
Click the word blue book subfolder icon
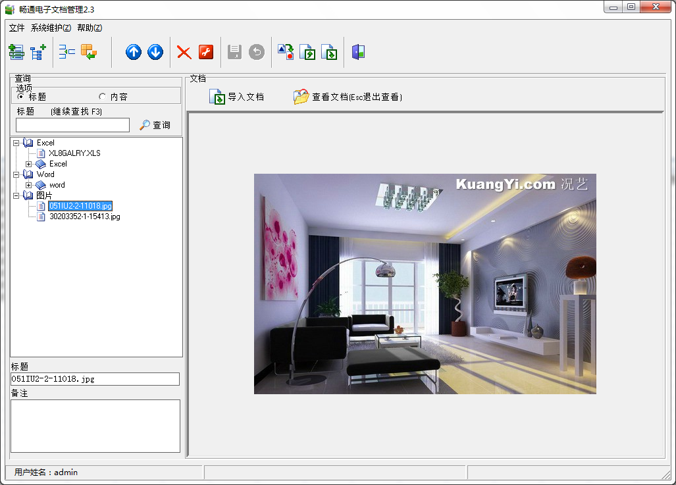[41, 185]
